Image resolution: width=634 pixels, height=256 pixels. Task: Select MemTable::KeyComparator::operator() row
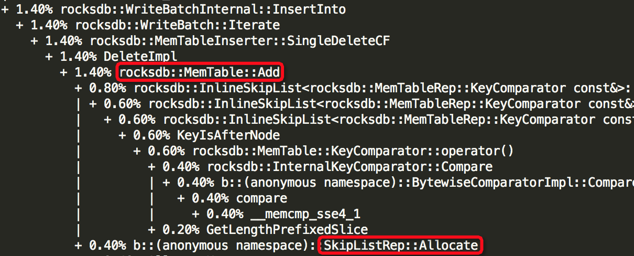pos(323,151)
